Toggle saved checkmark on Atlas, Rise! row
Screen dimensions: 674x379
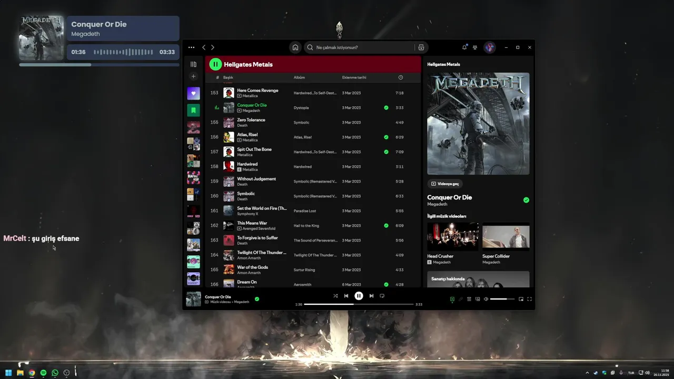coord(386,137)
